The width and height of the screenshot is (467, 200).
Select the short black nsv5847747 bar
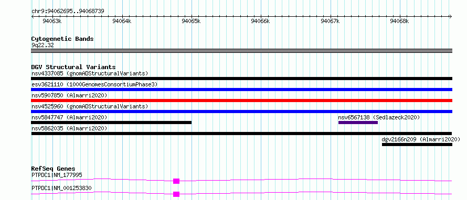point(111,123)
